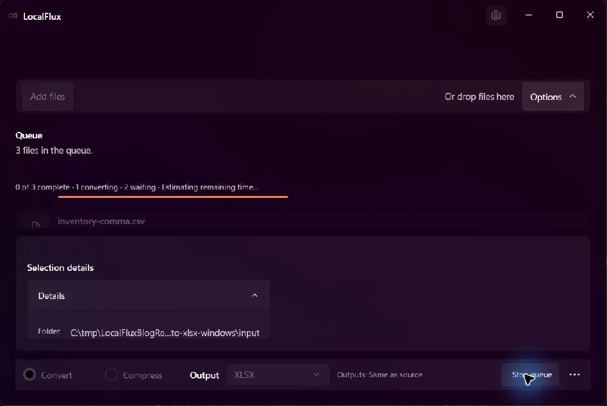
Task: Click the Folder label in Details
Action: point(49,331)
